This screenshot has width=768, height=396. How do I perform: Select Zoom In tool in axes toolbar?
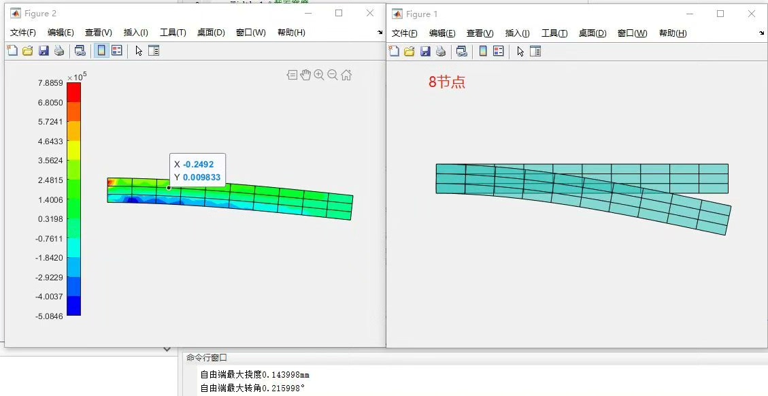coord(319,75)
